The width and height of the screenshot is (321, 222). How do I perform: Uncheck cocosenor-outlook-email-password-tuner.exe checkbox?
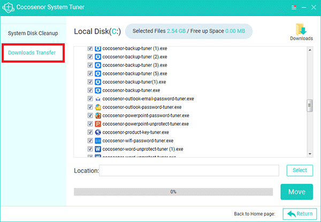tap(90, 98)
